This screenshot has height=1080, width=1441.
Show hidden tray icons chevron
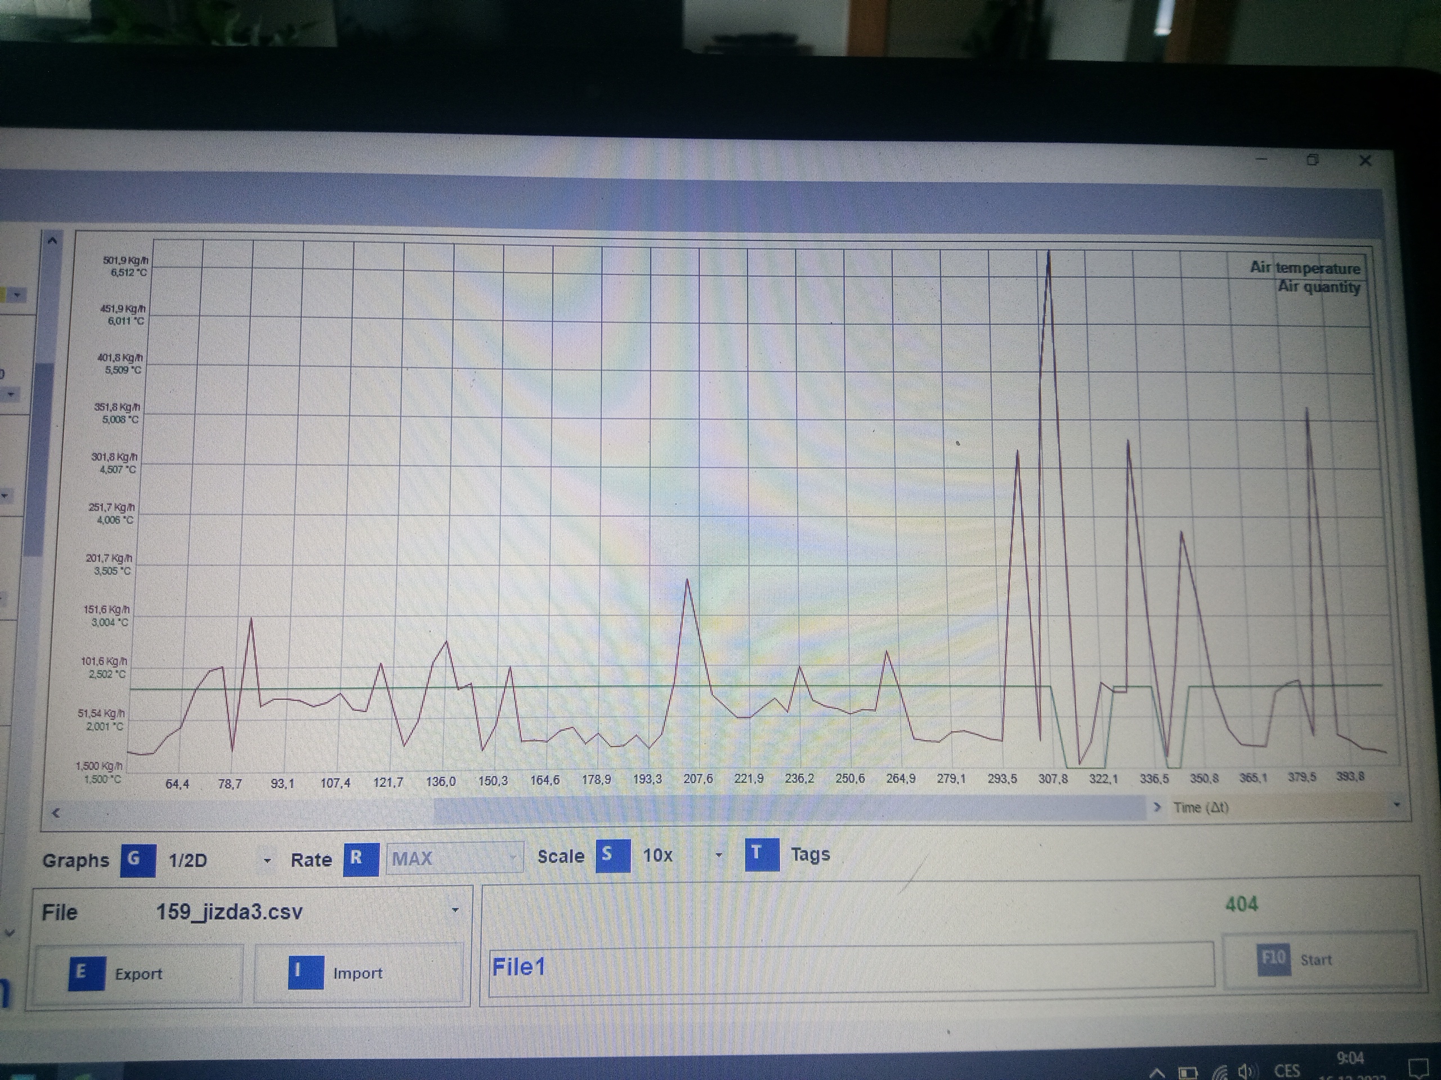click(x=1157, y=1072)
